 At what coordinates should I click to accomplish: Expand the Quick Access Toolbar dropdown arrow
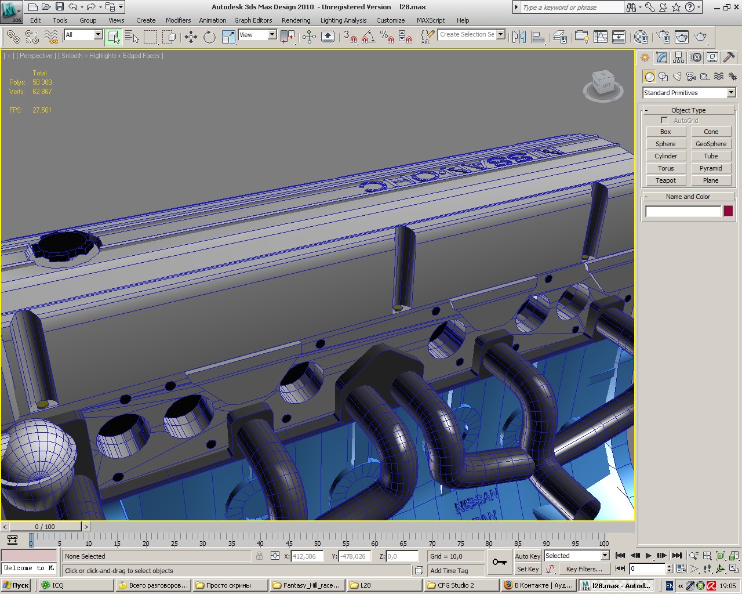point(121,7)
